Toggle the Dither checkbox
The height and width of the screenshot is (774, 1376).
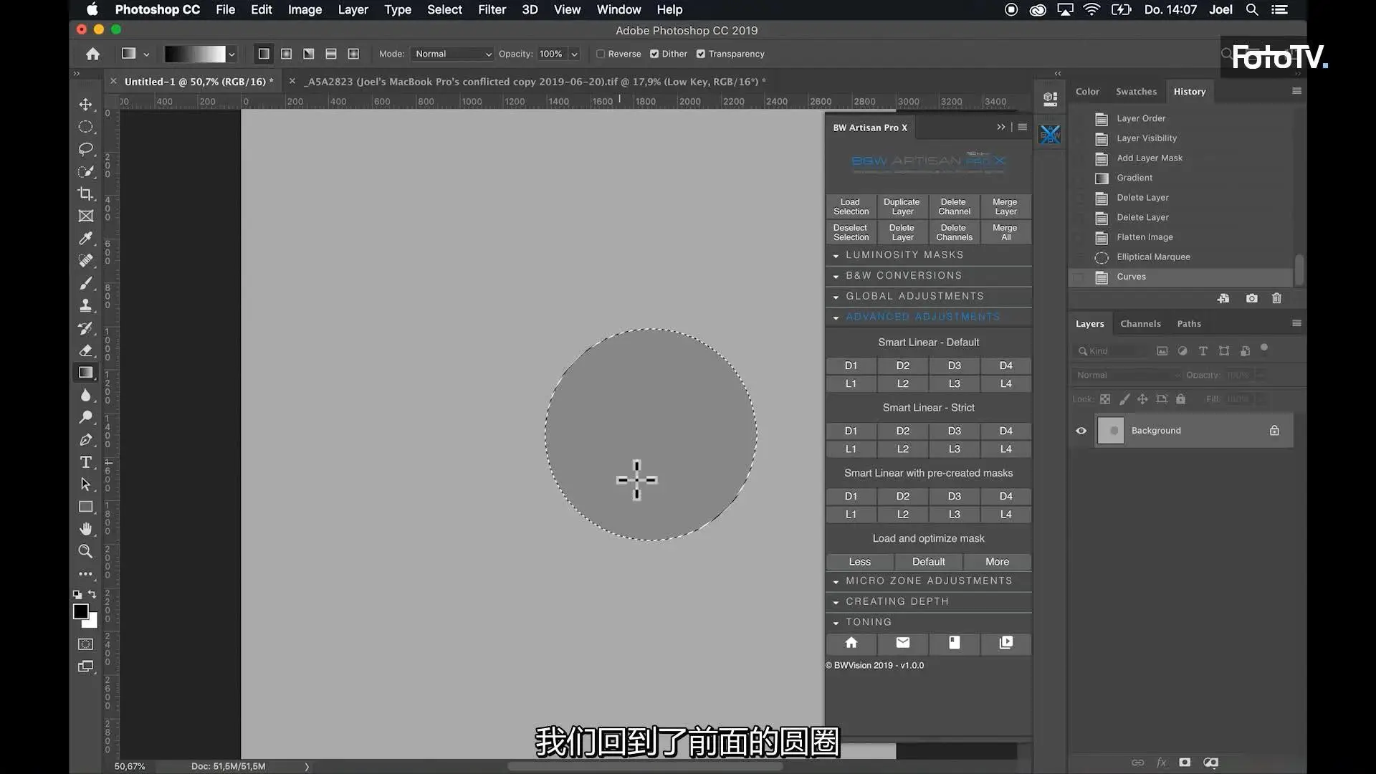(x=654, y=54)
